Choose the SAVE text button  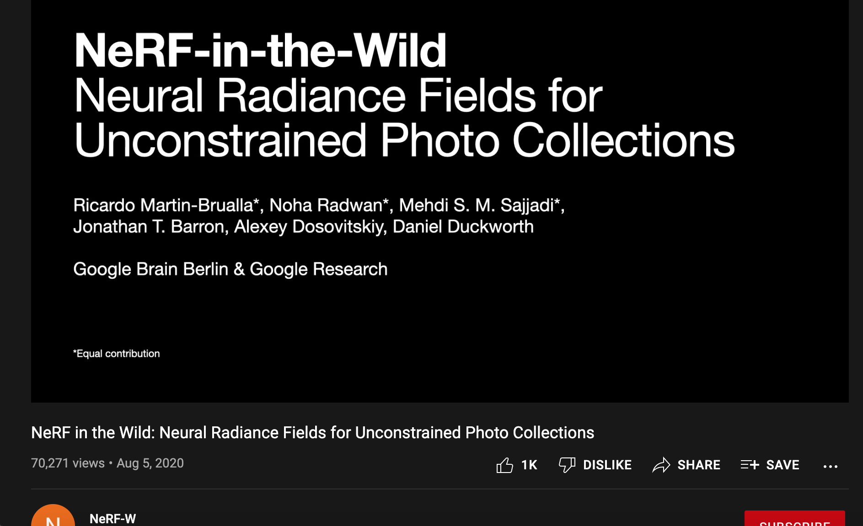pyautogui.click(x=783, y=465)
